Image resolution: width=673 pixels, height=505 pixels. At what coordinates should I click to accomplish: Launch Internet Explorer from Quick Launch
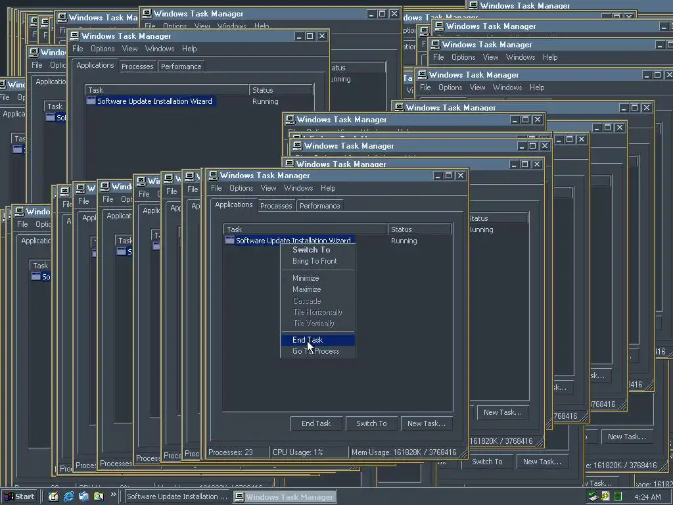click(x=68, y=496)
